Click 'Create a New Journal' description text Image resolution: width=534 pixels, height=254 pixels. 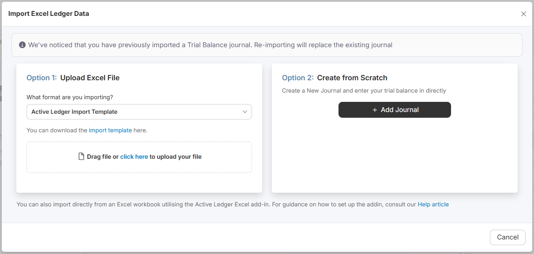pyautogui.click(x=364, y=91)
